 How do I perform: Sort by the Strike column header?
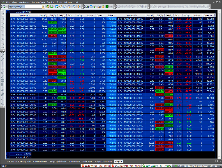coord(112,15)
